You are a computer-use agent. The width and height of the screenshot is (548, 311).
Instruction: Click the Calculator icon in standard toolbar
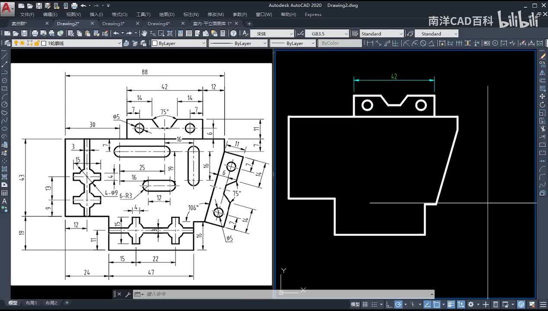click(223, 33)
